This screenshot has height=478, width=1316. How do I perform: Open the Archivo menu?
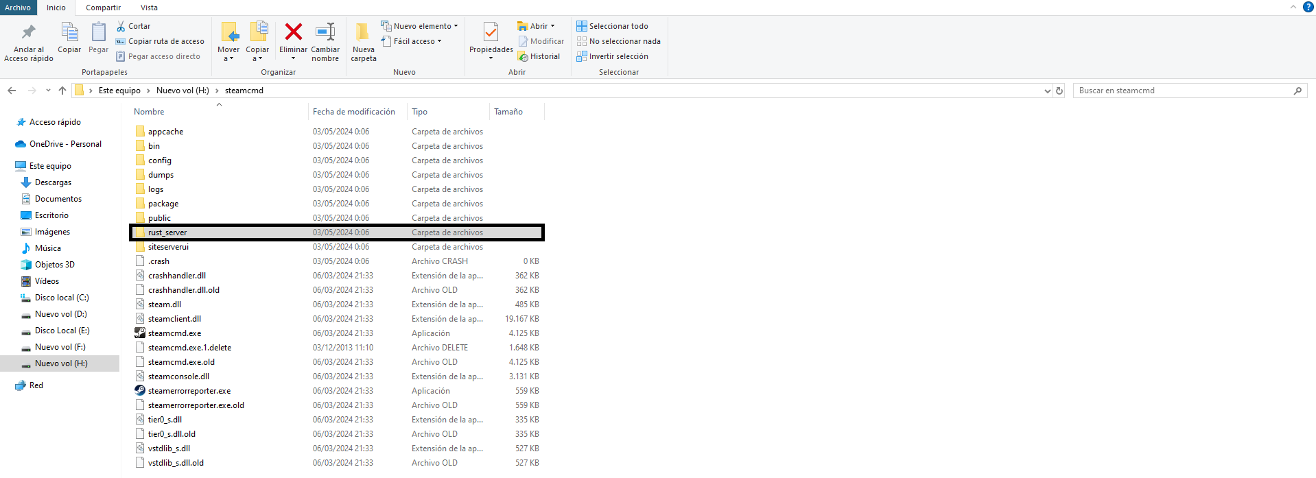click(x=18, y=8)
